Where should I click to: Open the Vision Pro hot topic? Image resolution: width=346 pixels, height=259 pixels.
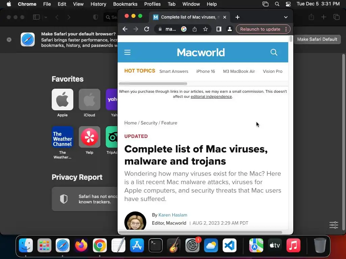pos(273,71)
